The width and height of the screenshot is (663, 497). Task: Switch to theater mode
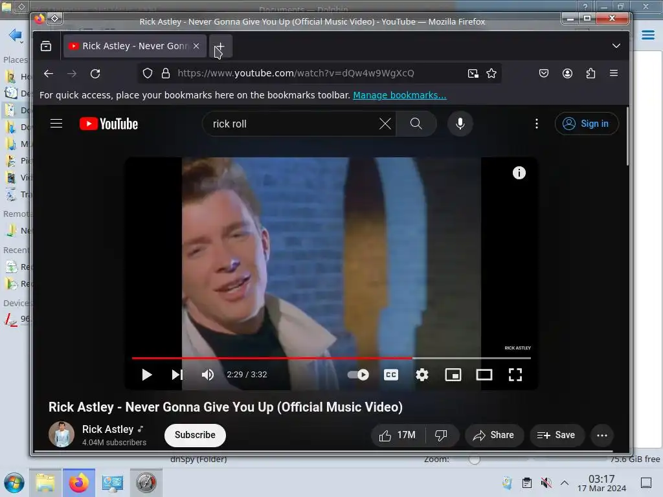tap(484, 375)
